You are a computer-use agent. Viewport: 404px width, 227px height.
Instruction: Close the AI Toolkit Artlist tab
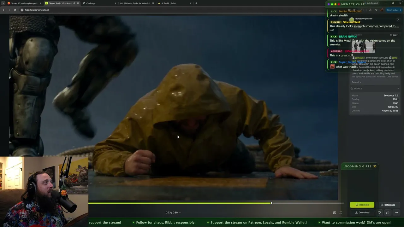191,3
